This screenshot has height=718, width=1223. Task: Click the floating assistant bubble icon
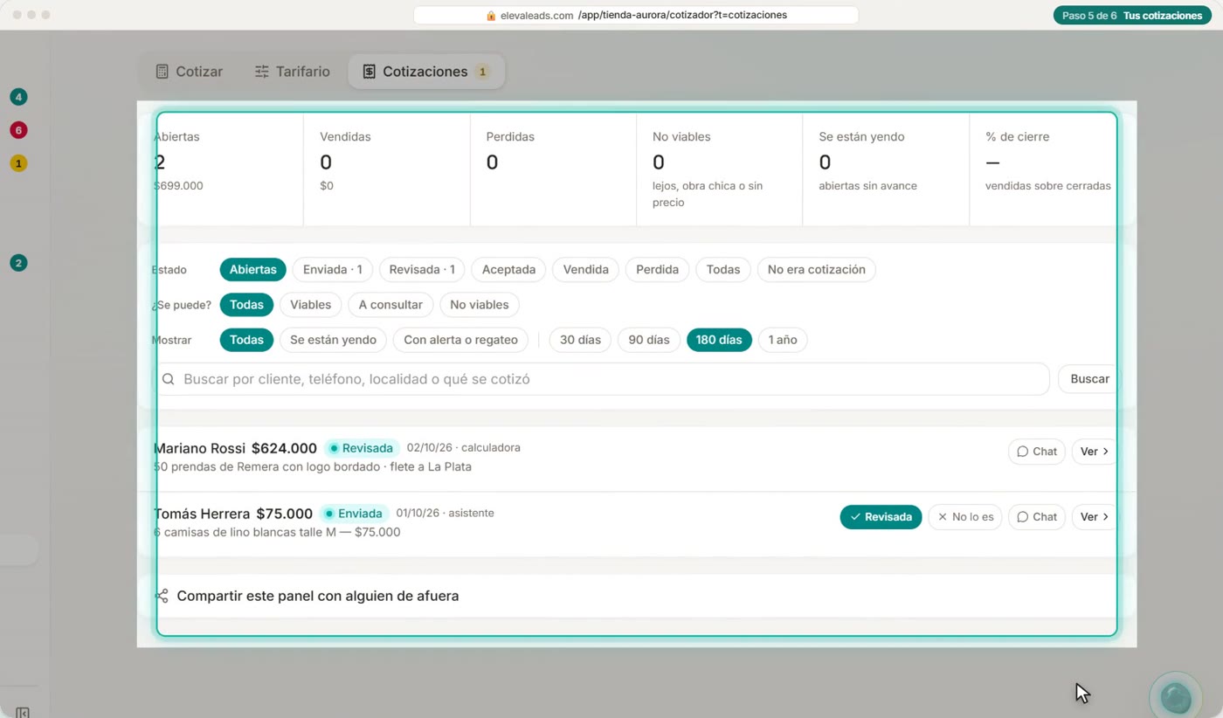1175,696
